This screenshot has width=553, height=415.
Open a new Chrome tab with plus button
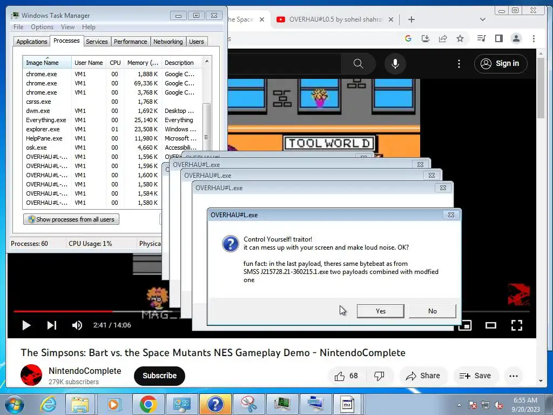(x=411, y=19)
